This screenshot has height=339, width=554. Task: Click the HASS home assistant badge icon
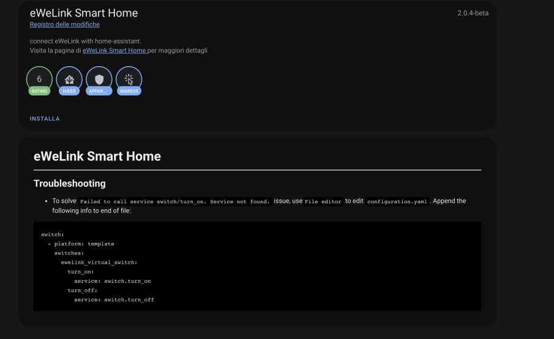pos(69,81)
